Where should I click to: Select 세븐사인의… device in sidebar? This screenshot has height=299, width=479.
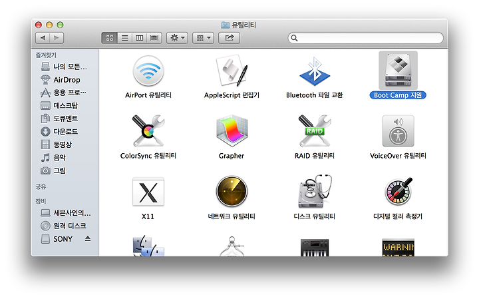[x=65, y=213]
